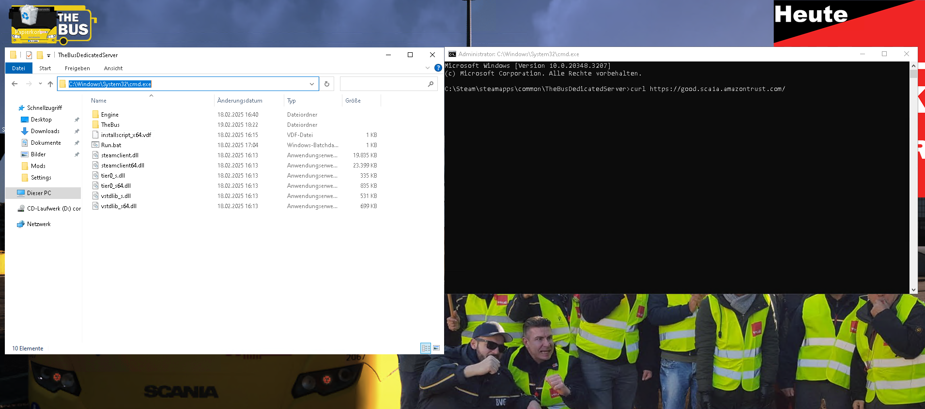Go up one folder level
This screenshot has height=409, width=925.
tap(50, 84)
